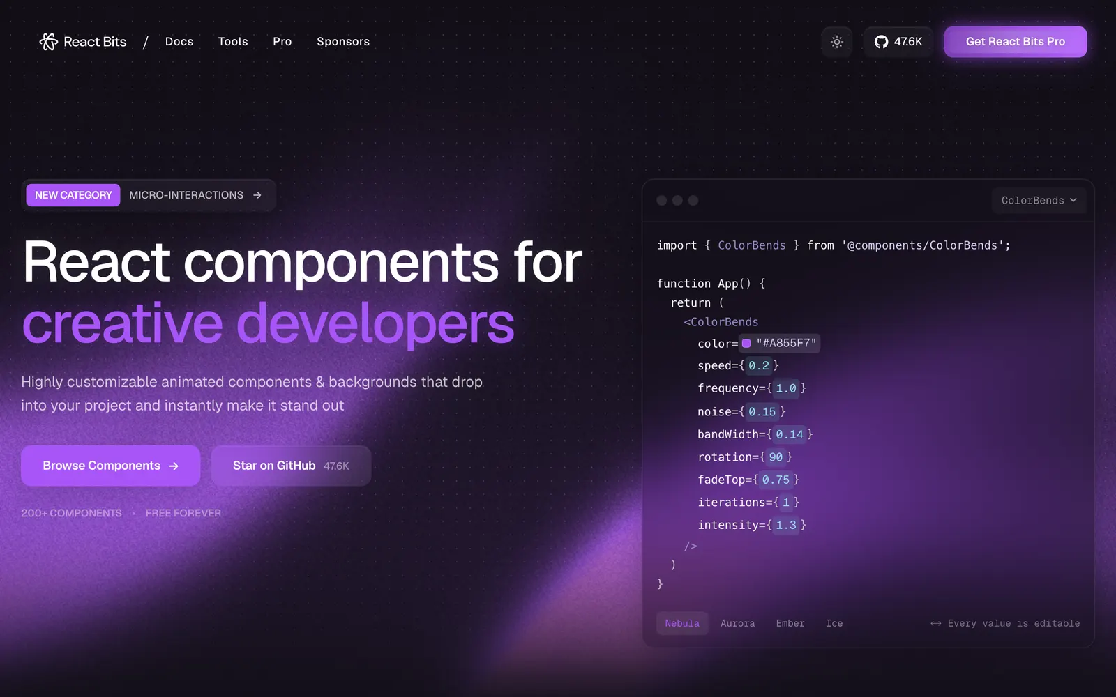Click the Get React Bits Pro button
The width and height of the screenshot is (1116, 697).
[1015, 42]
